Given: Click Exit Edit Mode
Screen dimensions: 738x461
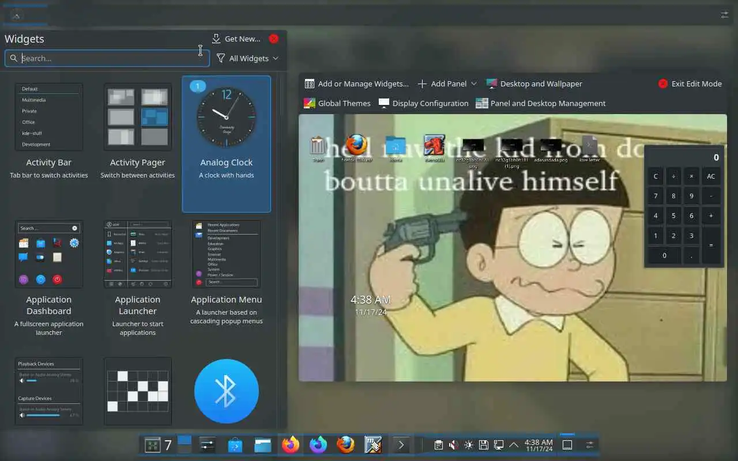Looking at the screenshot, I should tap(690, 84).
